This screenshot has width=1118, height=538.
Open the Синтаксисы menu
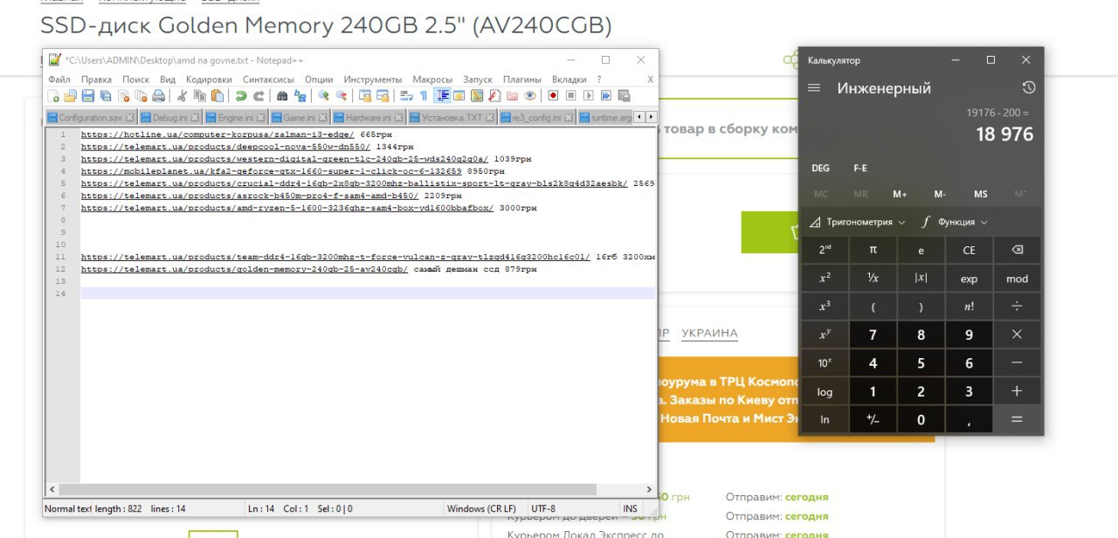coord(268,79)
